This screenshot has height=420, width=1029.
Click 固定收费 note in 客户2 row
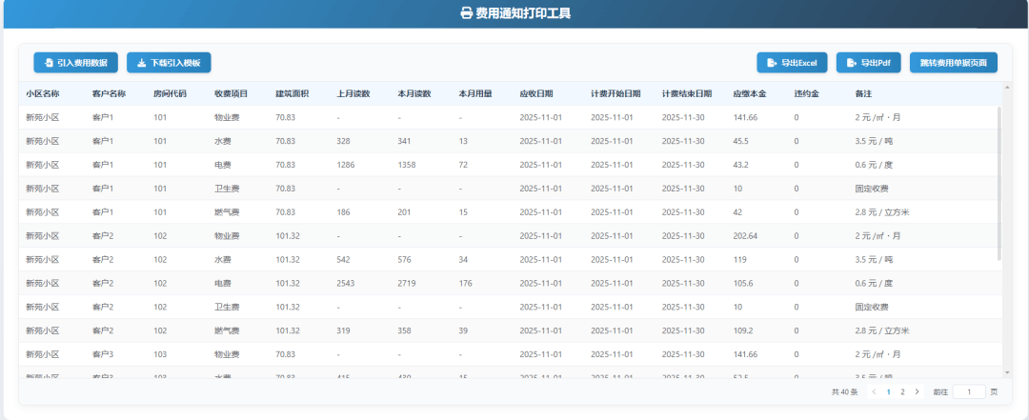point(872,307)
